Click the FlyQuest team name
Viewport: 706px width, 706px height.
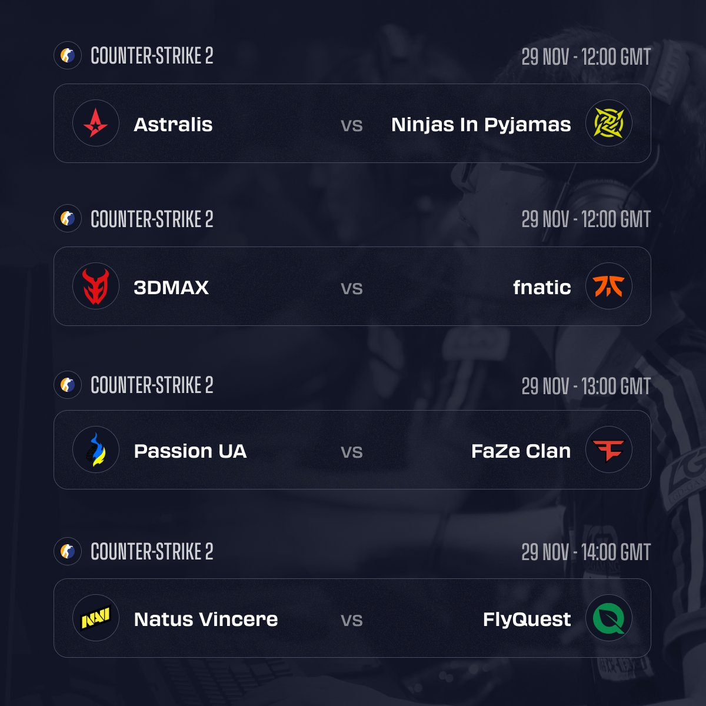pos(527,620)
